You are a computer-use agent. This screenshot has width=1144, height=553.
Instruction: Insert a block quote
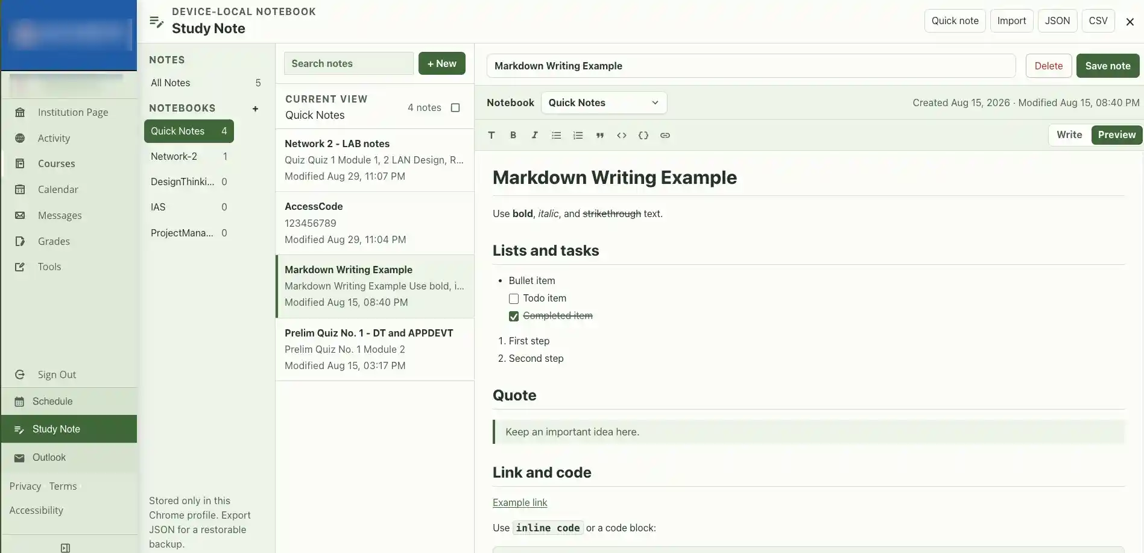(x=599, y=135)
